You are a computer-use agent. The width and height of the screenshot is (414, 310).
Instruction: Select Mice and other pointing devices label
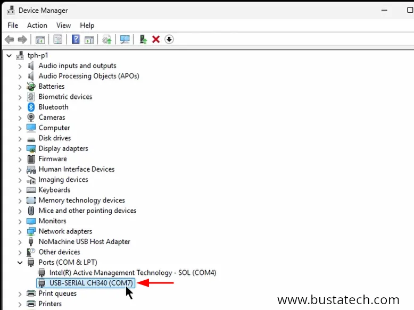(87, 211)
